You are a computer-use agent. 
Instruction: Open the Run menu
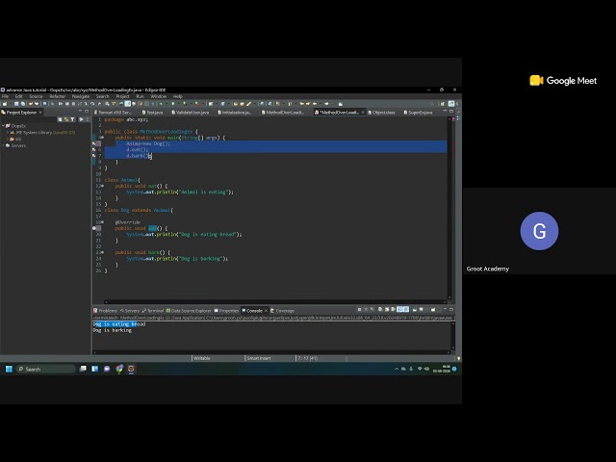pyautogui.click(x=140, y=96)
